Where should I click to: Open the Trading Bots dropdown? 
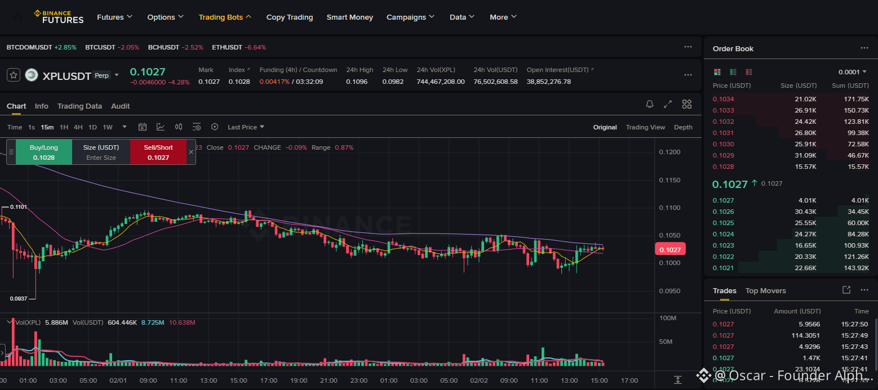point(225,17)
